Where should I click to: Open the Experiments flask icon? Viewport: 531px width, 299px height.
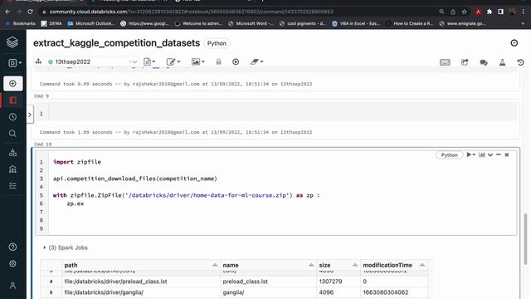[502, 62]
